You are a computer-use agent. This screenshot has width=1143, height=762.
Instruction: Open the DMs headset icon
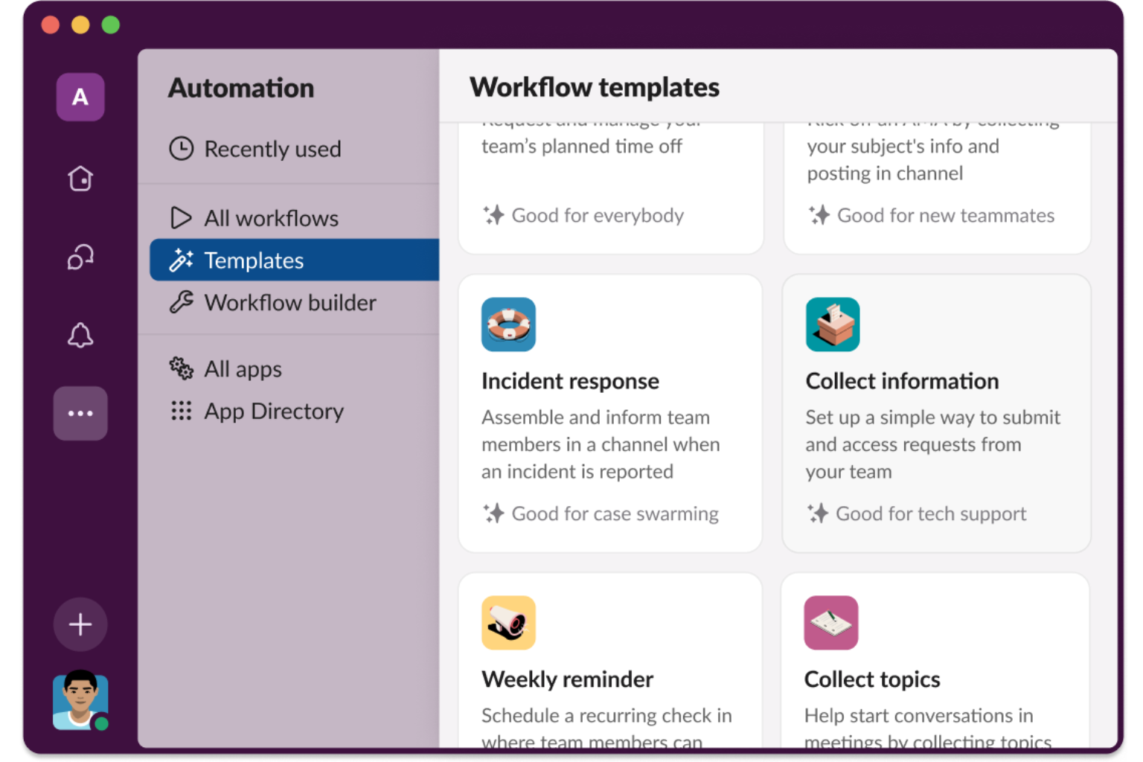80,257
